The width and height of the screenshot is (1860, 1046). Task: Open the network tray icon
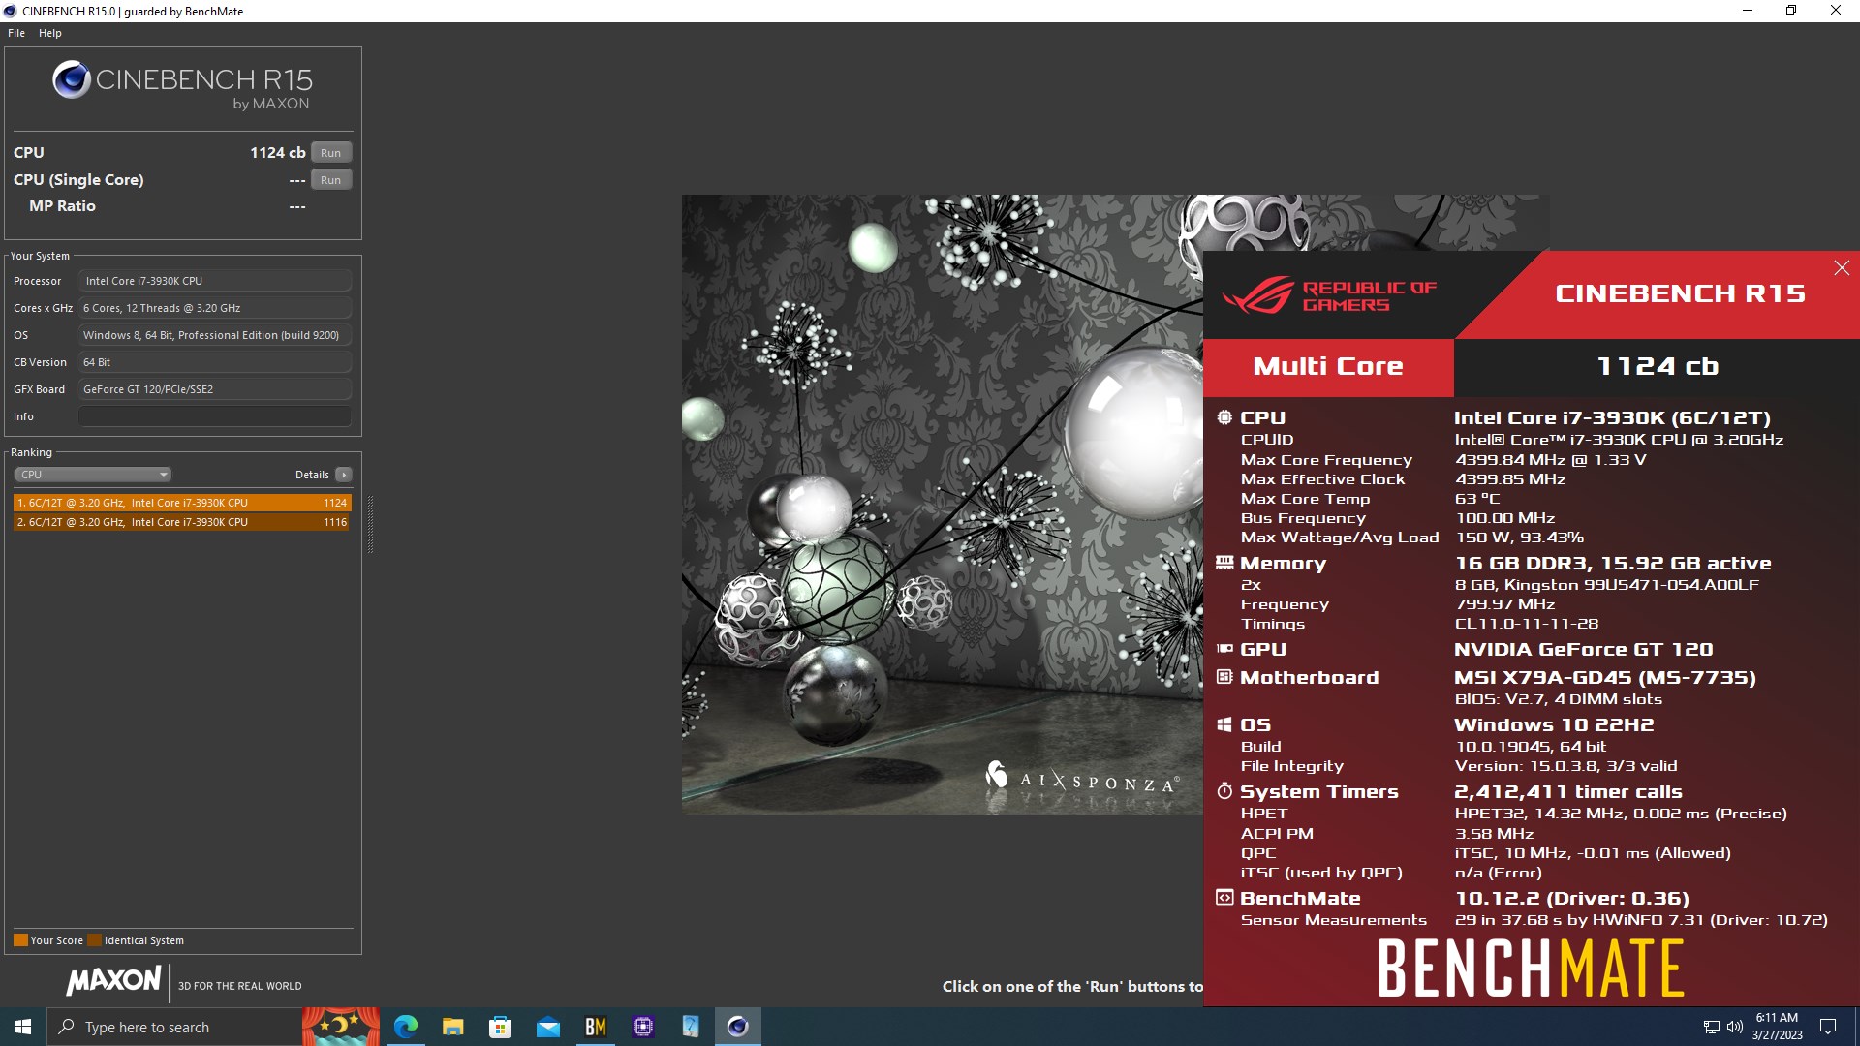click(1711, 1027)
